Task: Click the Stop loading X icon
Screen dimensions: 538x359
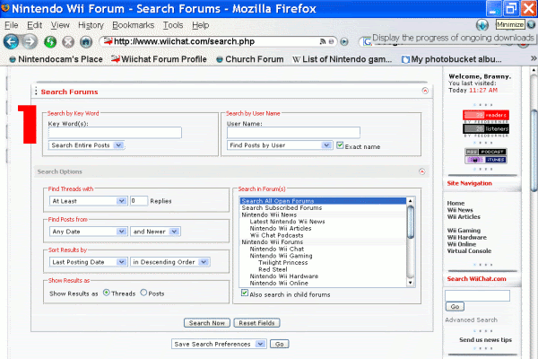Action: pos(68,42)
